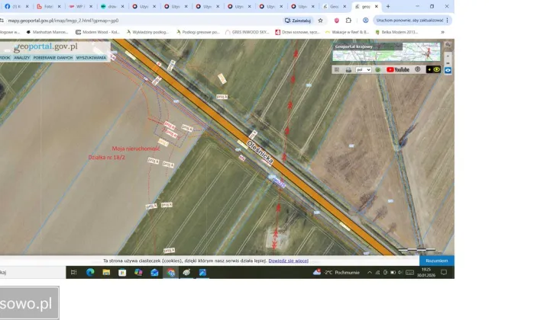Open the 'Dowiedz się więcej' cookies link

[288, 261]
